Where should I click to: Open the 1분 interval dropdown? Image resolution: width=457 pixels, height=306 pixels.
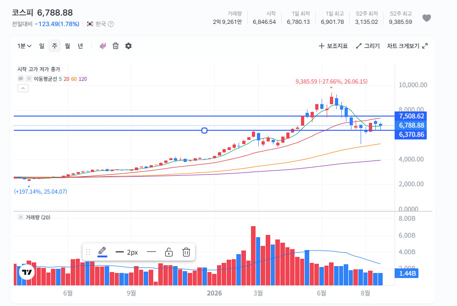pos(24,46)
